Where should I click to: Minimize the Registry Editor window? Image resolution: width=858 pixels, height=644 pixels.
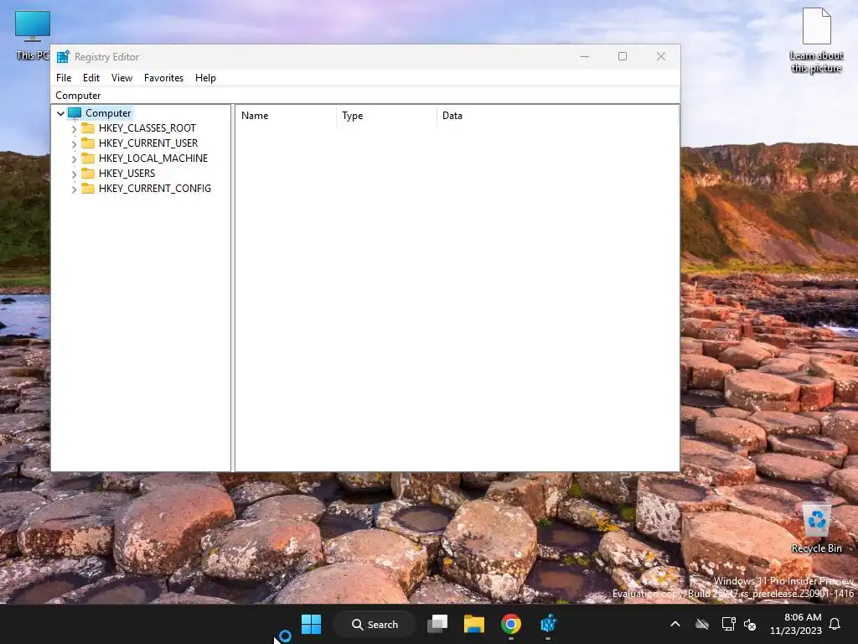click(x=584, y=56)
